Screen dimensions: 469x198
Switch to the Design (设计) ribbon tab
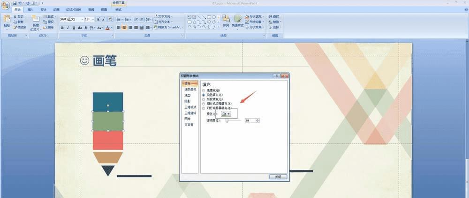43,9
